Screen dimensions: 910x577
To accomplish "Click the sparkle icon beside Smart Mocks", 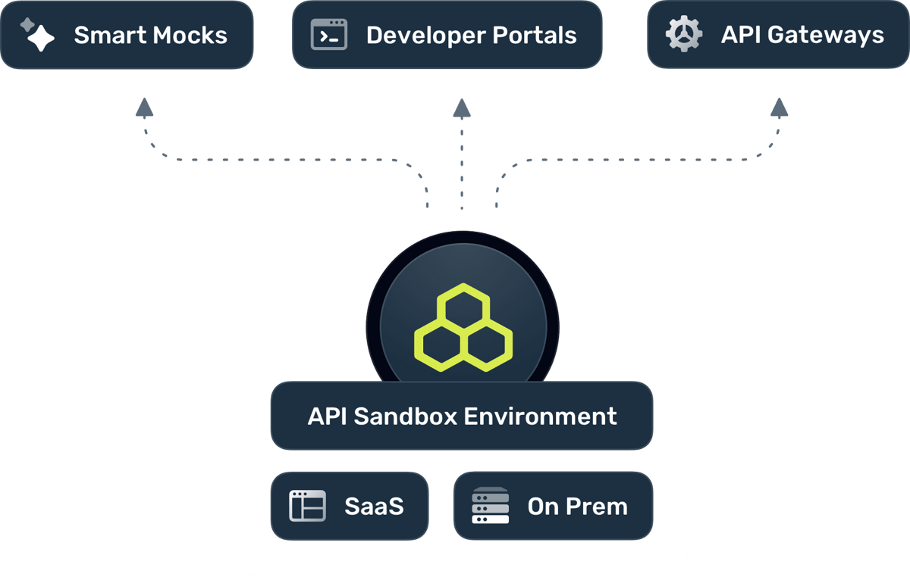I will click(36, 35).
